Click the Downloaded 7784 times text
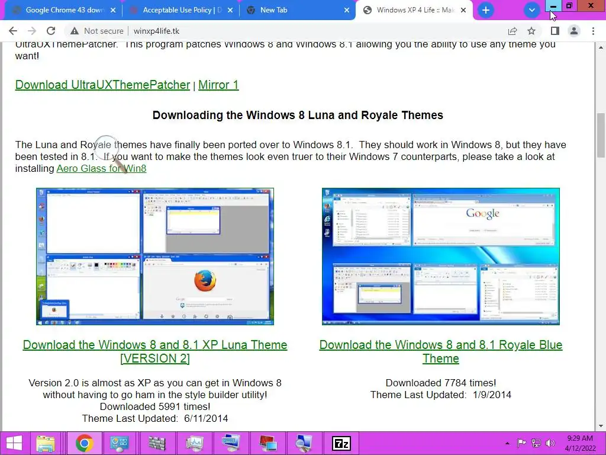The image size is (606, 455). click(x=440, y=383)
